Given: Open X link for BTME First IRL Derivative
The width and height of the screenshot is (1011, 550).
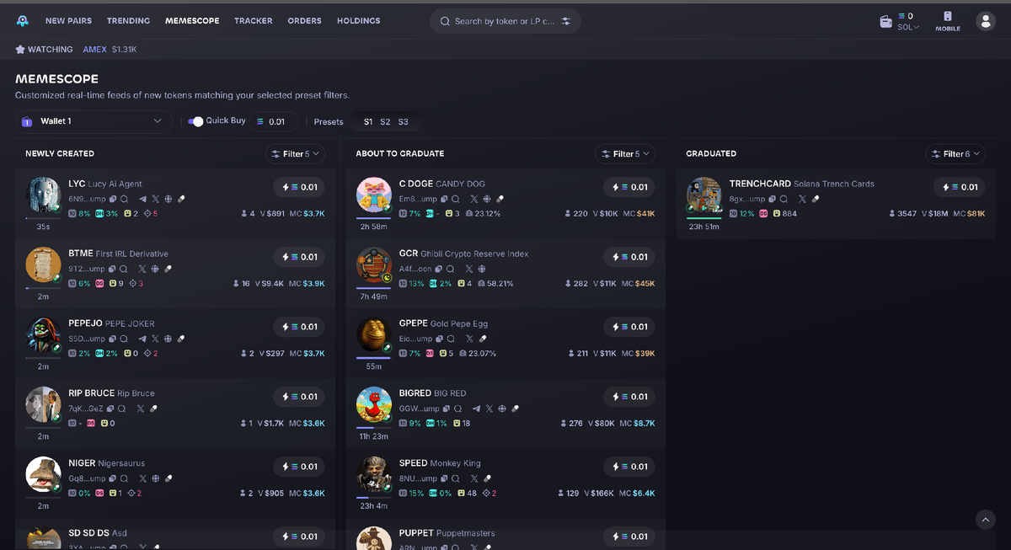Looking at the screenshot, I should coord(142,269).
